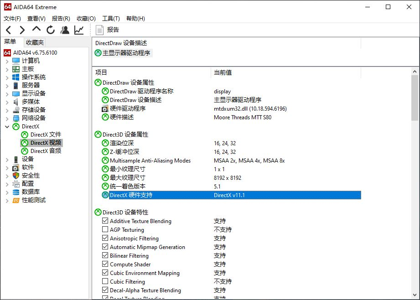Toggle the Cubic Environment Mapping checkbox
This screenshot has height=300, width=420.
(x=105, y=273)
